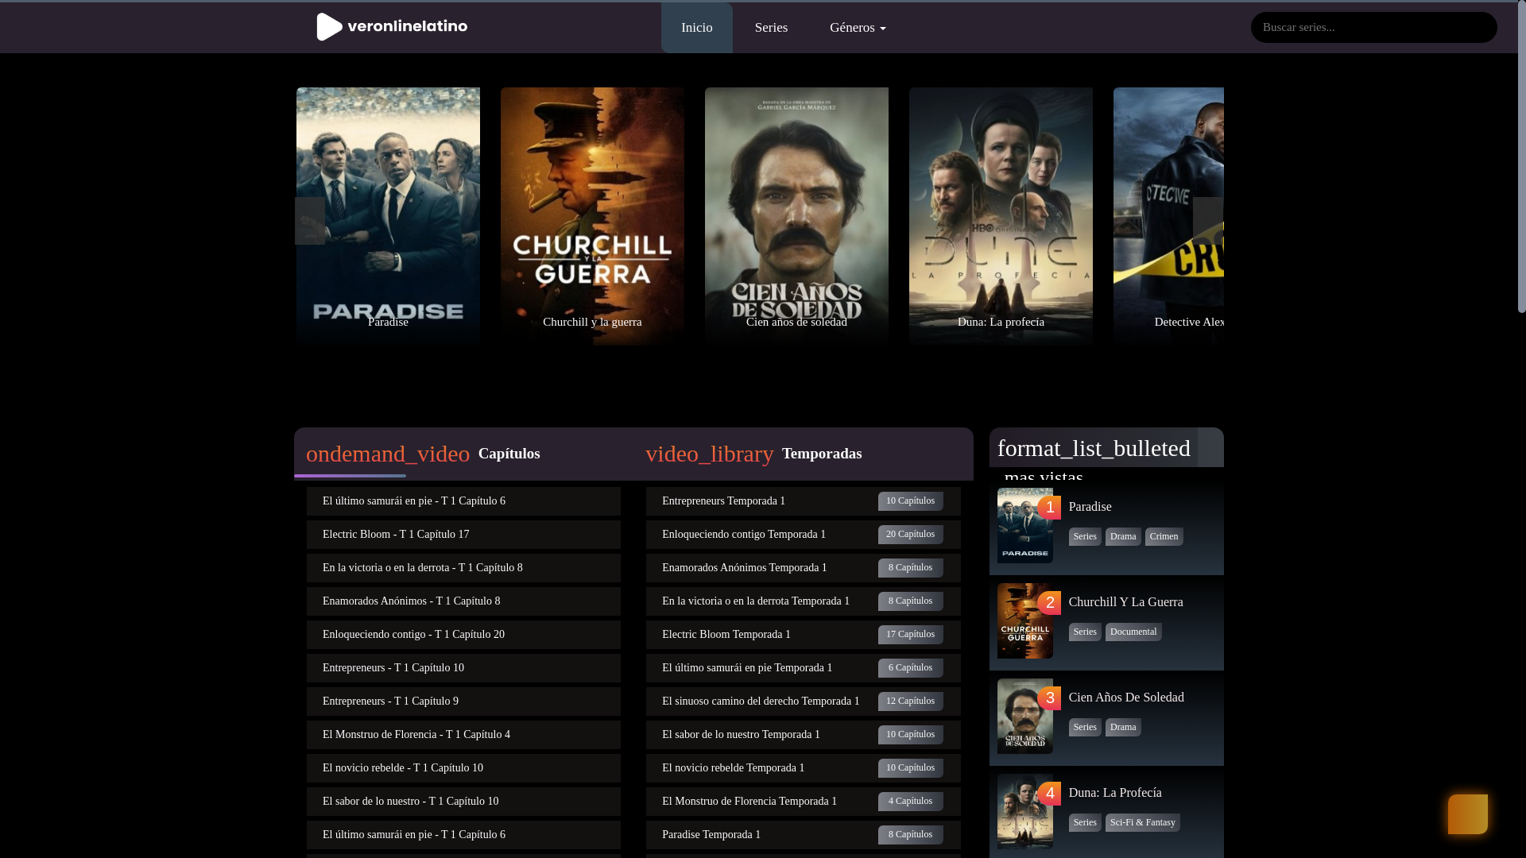Open Entrepreneurs Temporada 1
The height and width of the screenshot is (858, 1526).
coord(803,501)
